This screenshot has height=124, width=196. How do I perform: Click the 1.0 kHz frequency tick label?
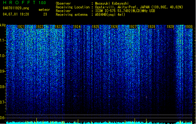[3, 56]
